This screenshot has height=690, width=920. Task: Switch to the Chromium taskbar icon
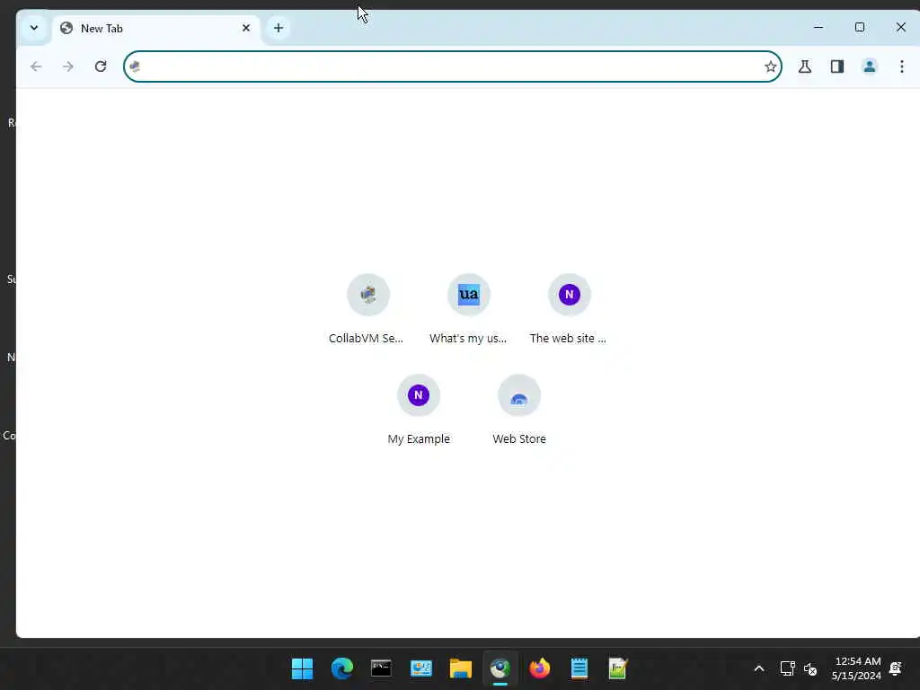500,668
